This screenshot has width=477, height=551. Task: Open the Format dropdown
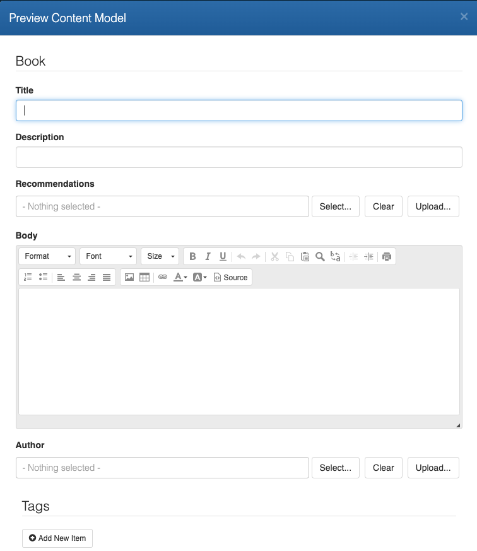tap(47, 256)
